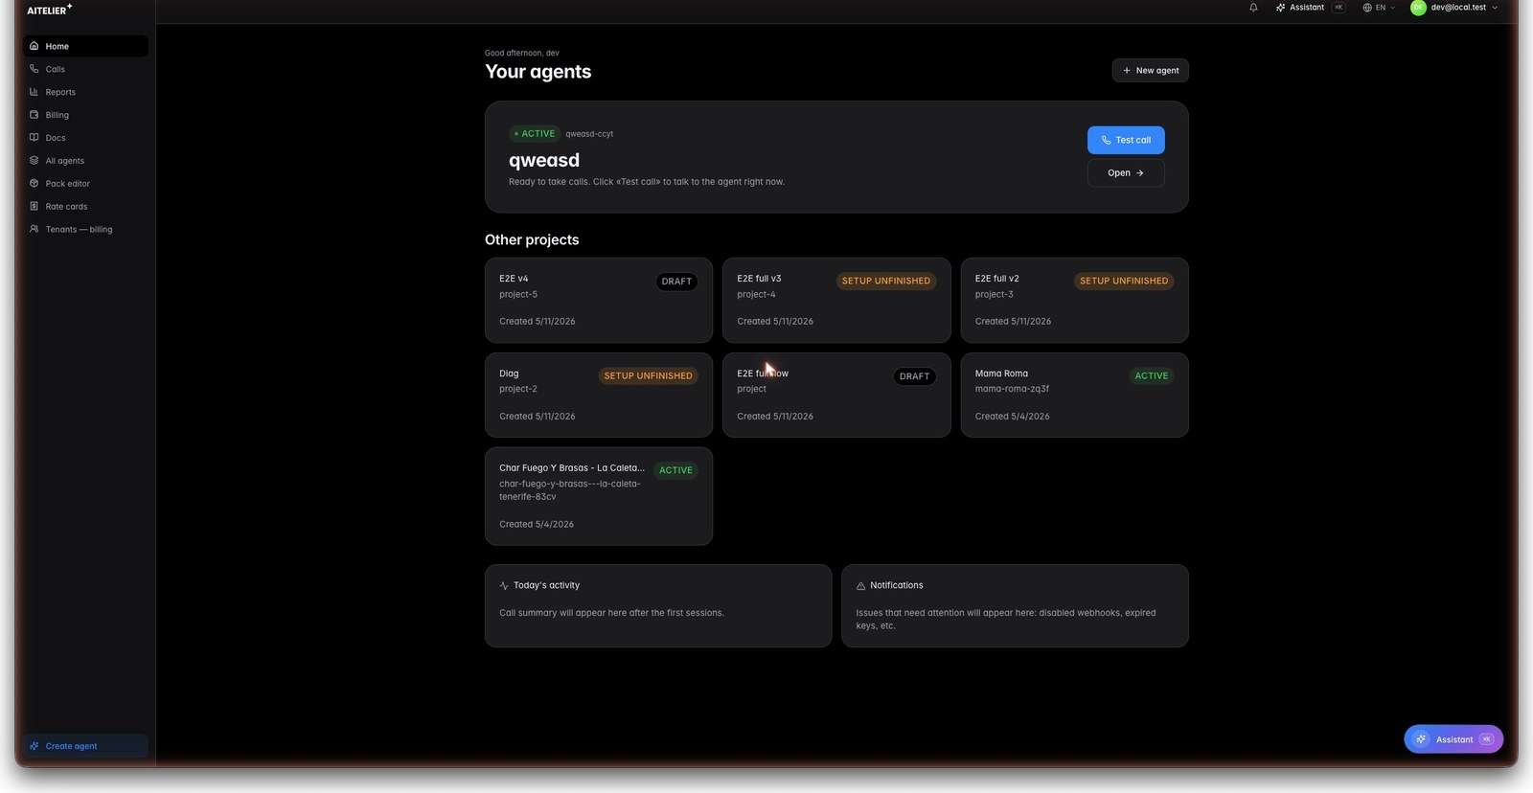The width and height of the screenshot is (1533, 793).
Task: Click sparkle icon on floating Assistant button
Action: click(x=1422, y=739)
